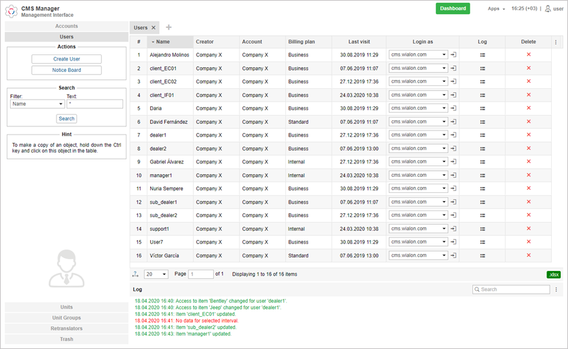Open log for Alejandro Molinos
This screenshot has width=568, height=349.
pyautogui.click(x=483, y=55)
